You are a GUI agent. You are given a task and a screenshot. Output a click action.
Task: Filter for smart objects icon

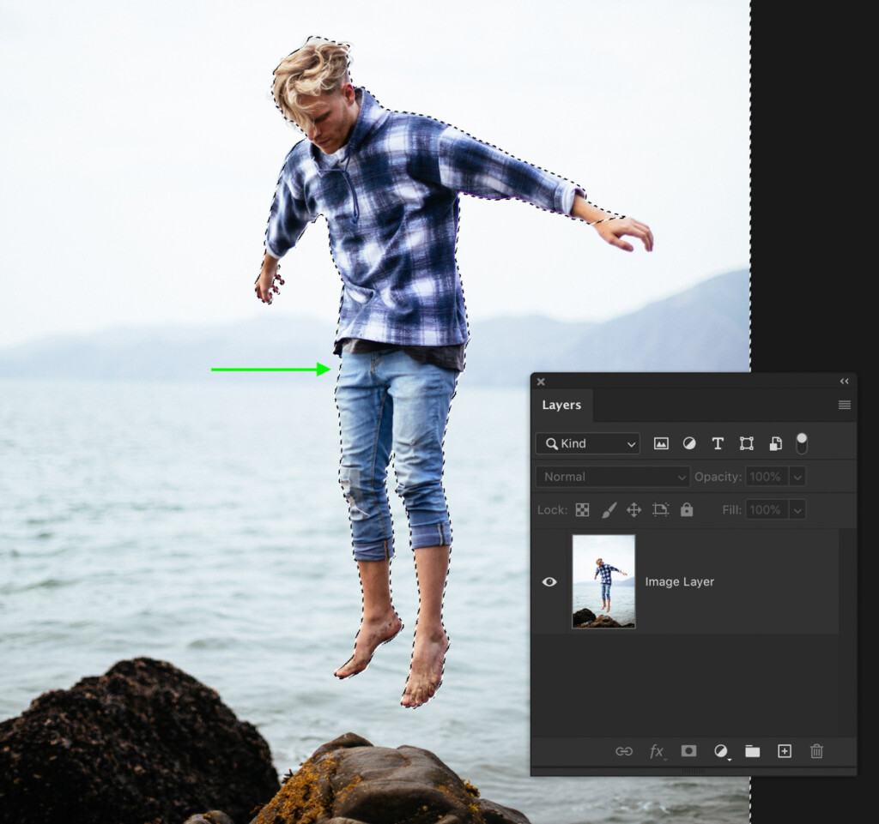pyautogui.click(x=775, y=444)
